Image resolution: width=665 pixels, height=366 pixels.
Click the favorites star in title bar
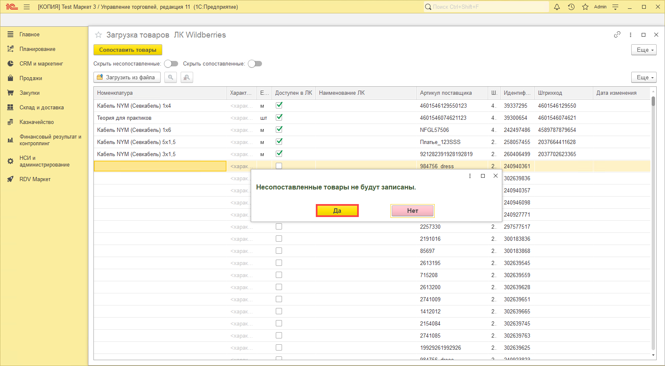pyautogui.click(x=585, y=7)
